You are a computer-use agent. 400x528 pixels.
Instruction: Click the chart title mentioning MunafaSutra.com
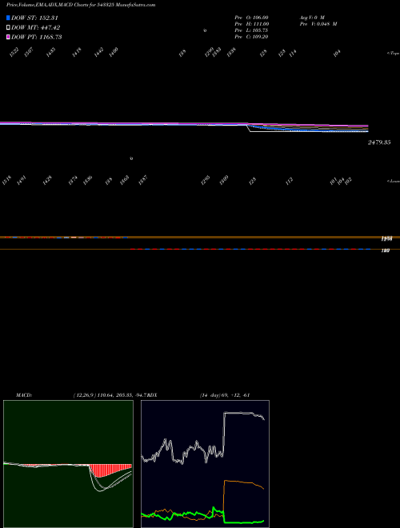point(81,5)
